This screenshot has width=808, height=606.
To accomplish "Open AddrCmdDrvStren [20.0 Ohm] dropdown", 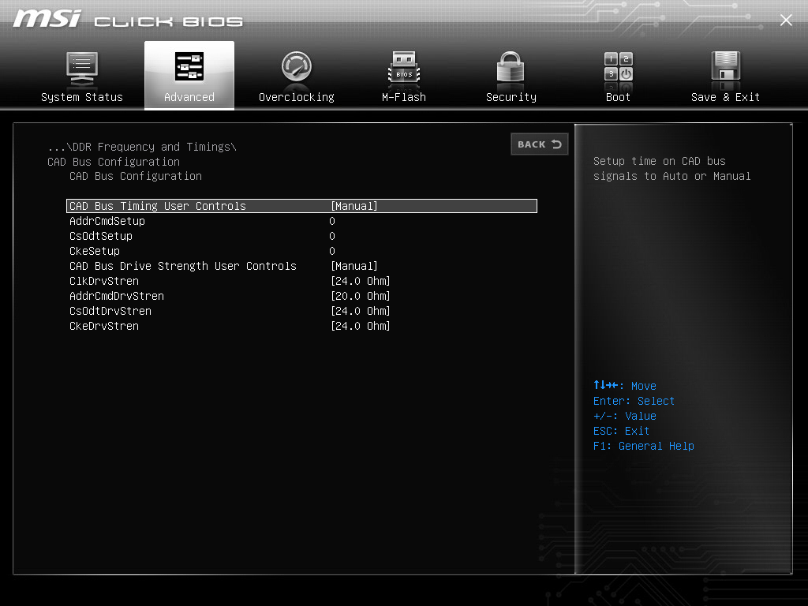I will [360, 296].
